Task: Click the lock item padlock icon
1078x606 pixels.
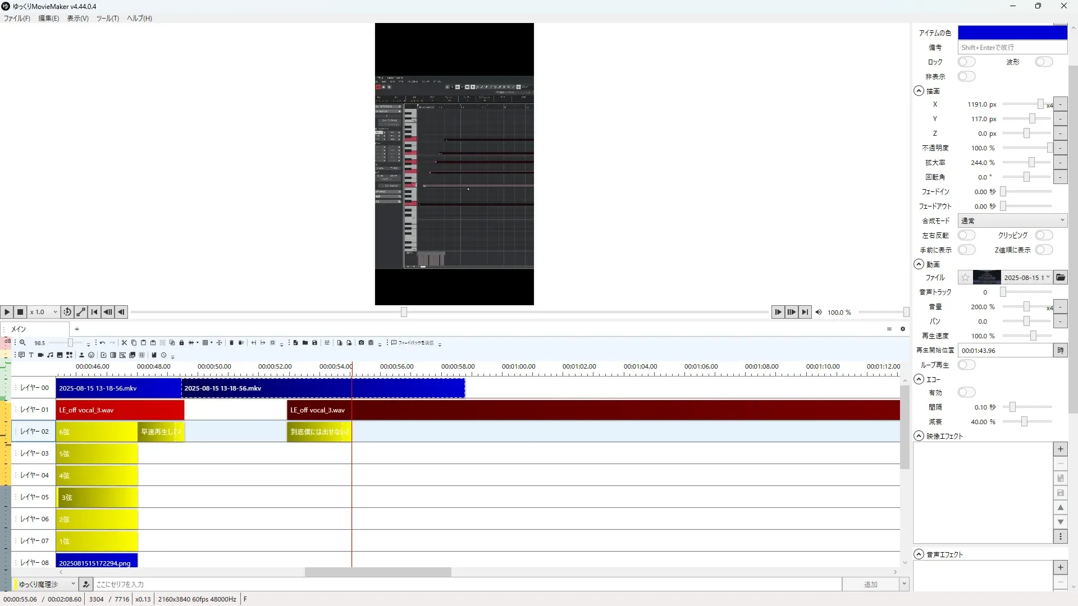Action: (x=181, y=343)
